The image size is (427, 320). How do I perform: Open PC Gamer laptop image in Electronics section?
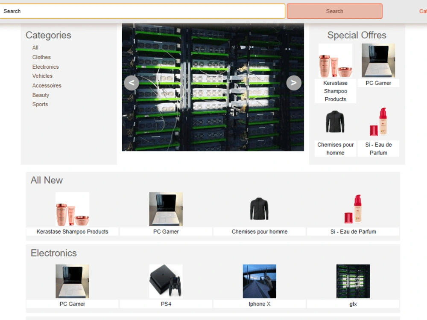72,281
